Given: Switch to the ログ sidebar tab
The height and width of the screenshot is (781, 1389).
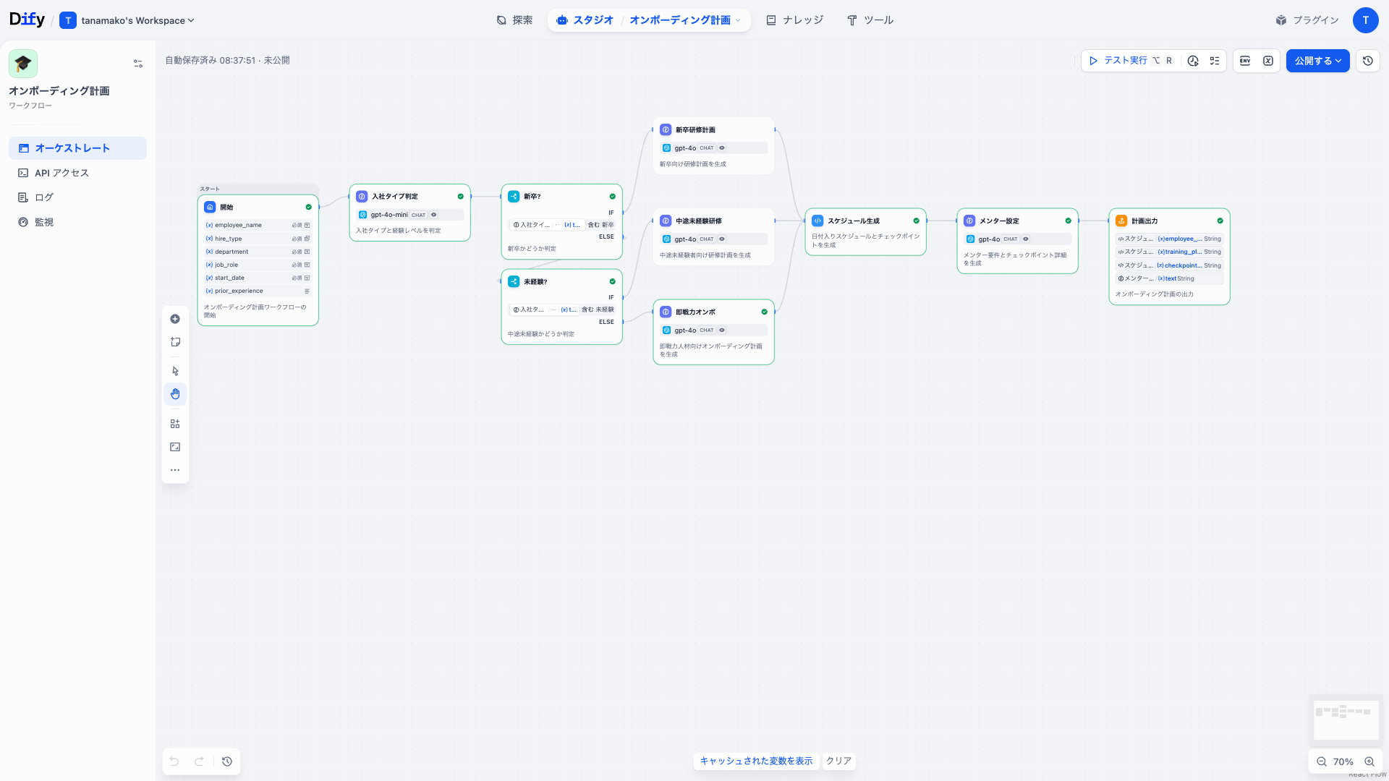Looking at the screenshot, I should coord(43,197).
